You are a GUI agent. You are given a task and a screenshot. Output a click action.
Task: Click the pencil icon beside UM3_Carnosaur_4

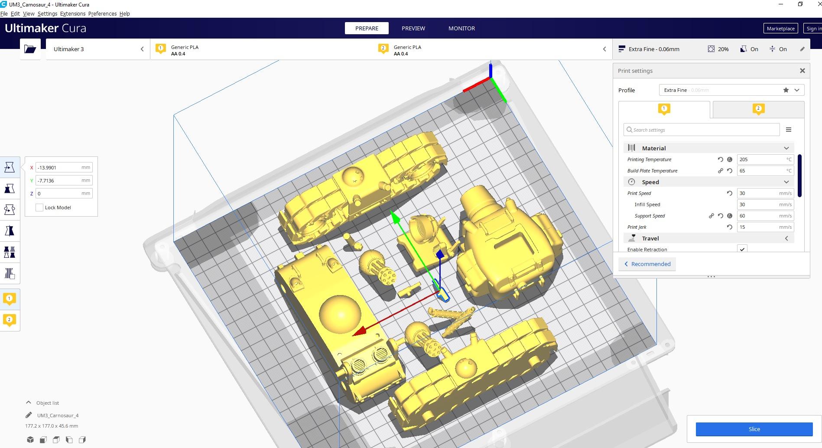(29, 415)
